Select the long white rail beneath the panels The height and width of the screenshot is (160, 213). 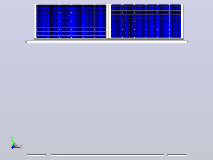point(107,42)
